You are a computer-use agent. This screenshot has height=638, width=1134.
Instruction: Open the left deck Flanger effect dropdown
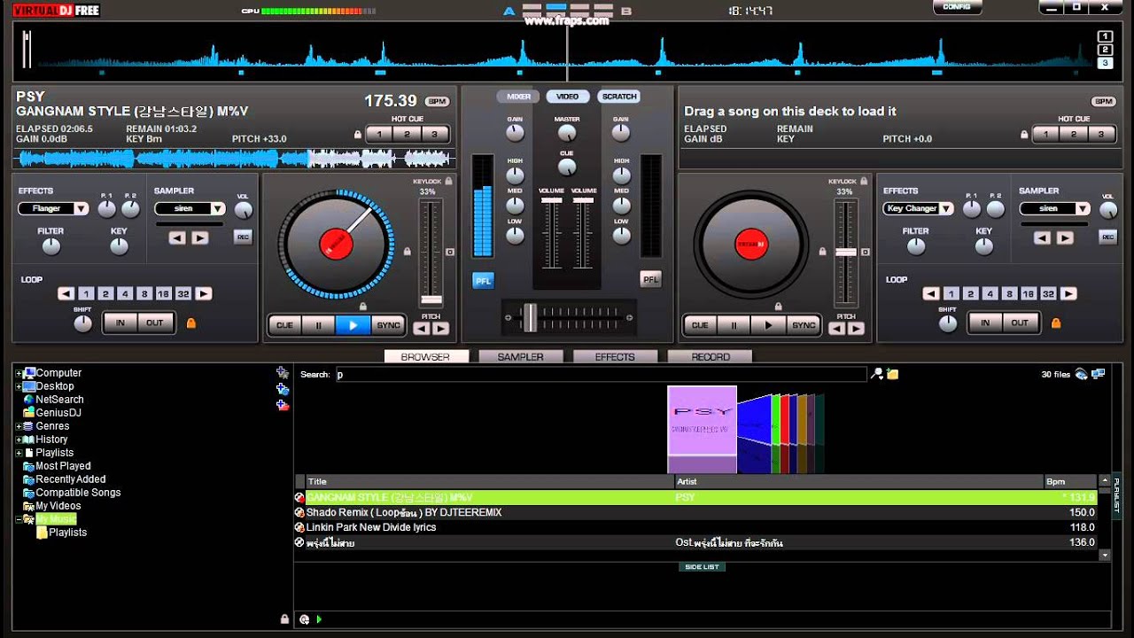(x=54, y=209)
